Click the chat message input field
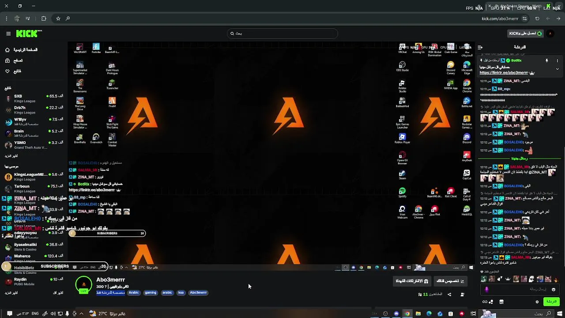The image size is (565, 318). (x=521, y=290)
